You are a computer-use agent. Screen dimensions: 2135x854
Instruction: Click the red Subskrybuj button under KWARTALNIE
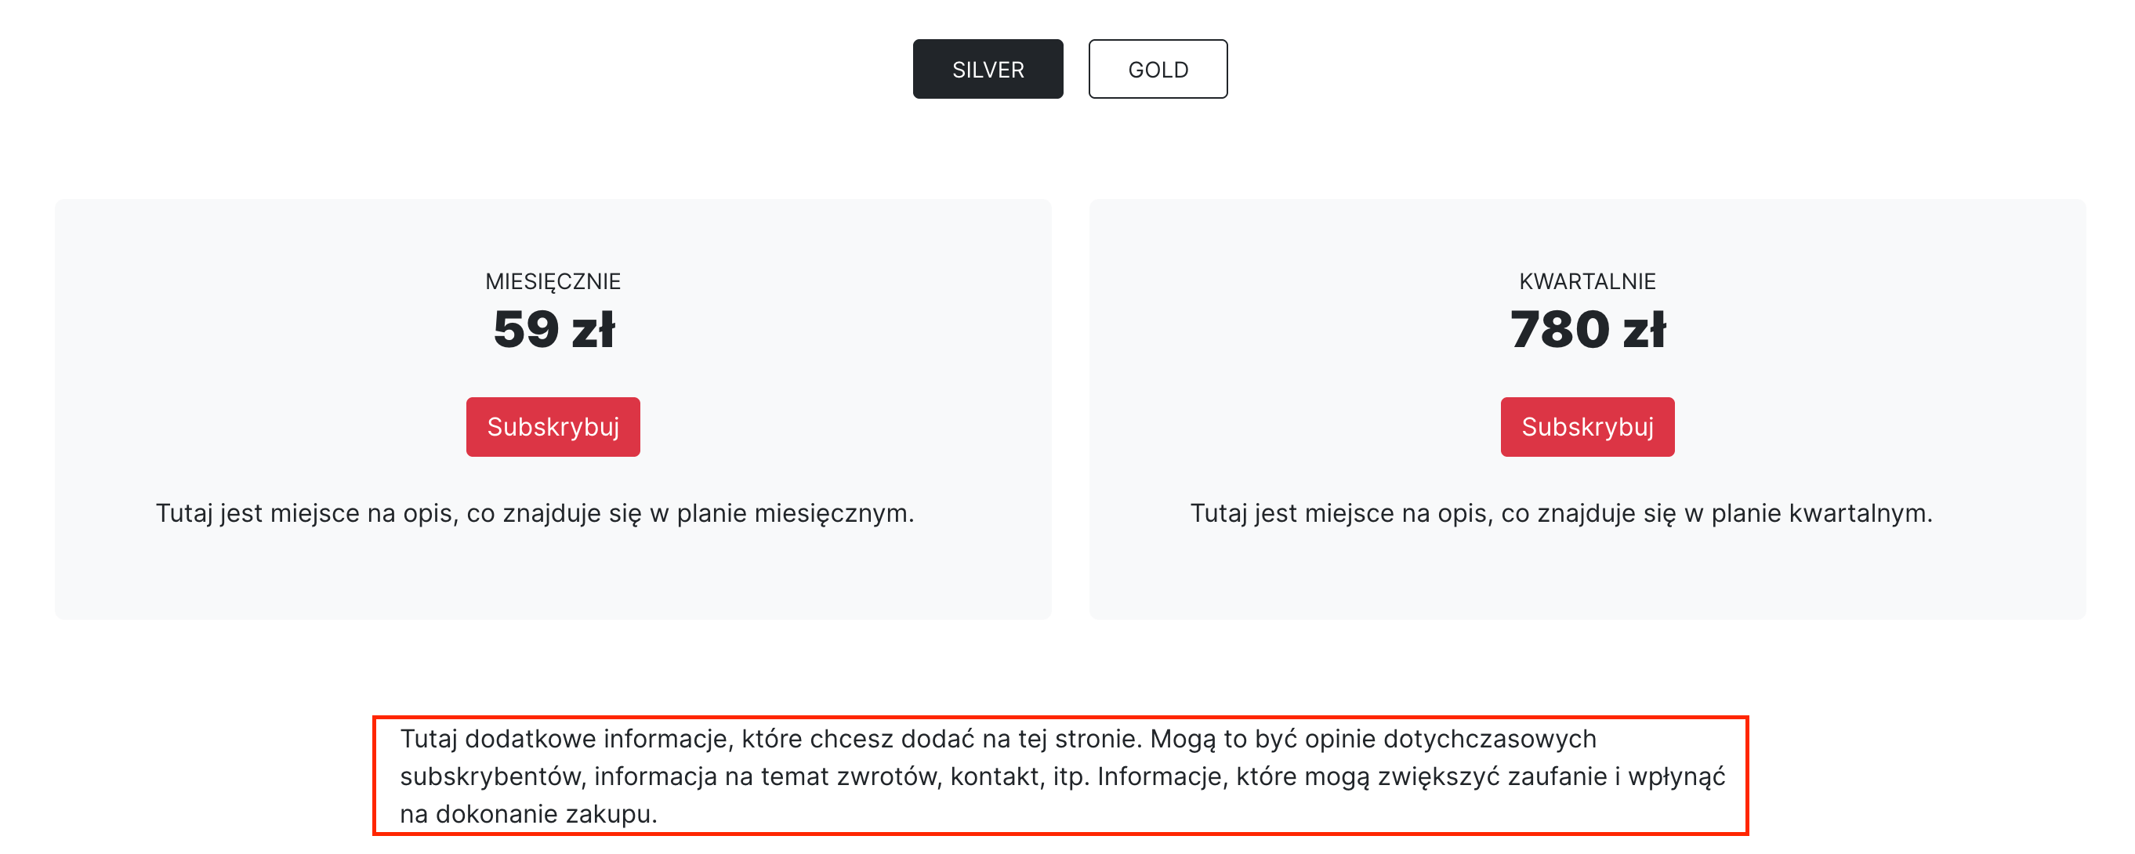pyautogui.click(x=1586, y=426)
